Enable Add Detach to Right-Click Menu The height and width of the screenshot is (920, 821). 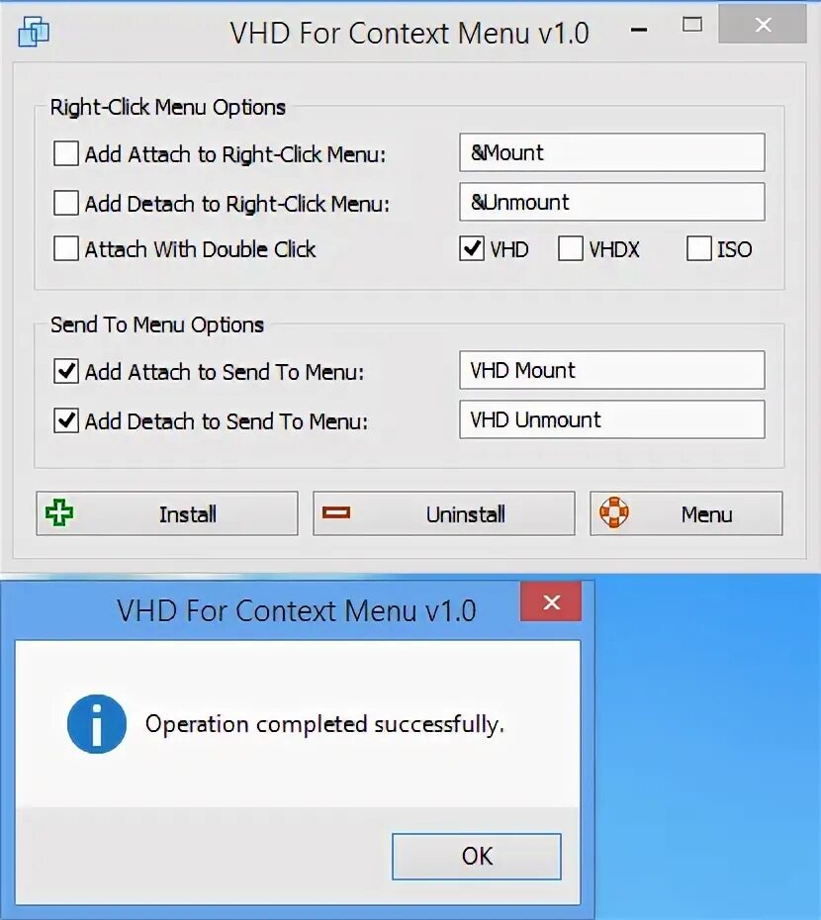click(65, 203)
